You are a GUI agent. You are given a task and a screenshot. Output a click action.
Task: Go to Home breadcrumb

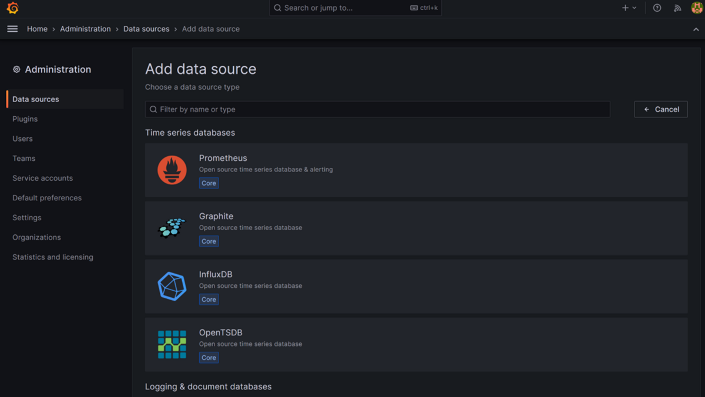coord(37,29)
